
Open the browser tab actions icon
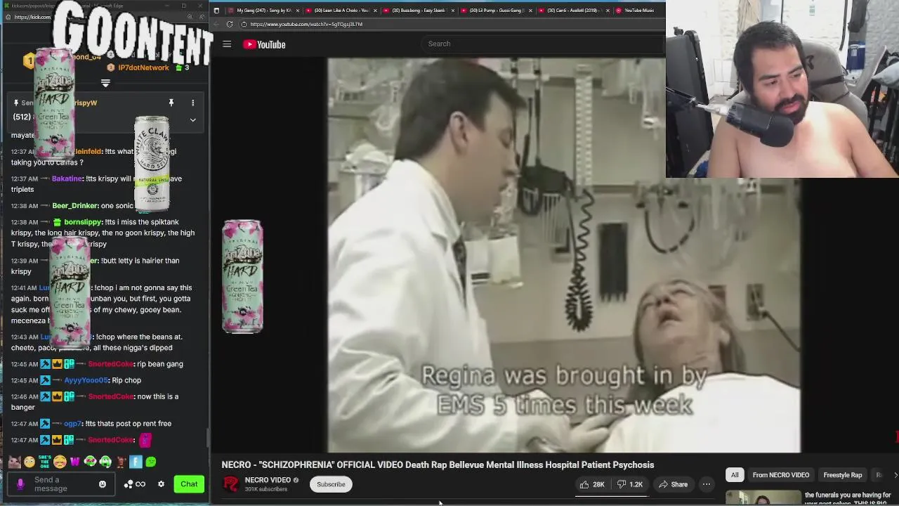(216, 11)
